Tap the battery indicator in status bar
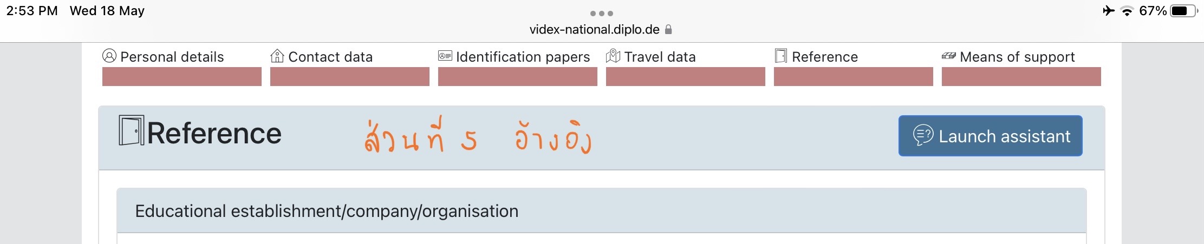The width and height of the screenshot is (1204, 244). [x=1182, y=11]
